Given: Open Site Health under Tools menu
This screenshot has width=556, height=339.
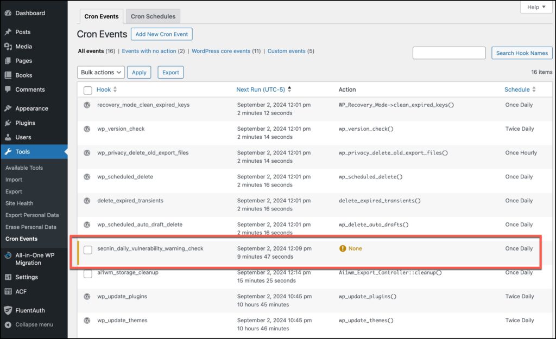Looking at the screenshot, I should point(20,203).
